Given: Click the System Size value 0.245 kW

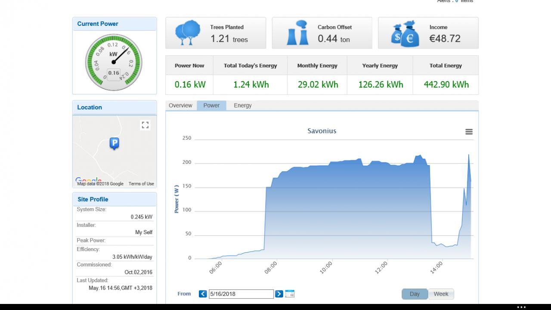Looking at the screenshot, I should pyautogui.click(x=142, y=217).
